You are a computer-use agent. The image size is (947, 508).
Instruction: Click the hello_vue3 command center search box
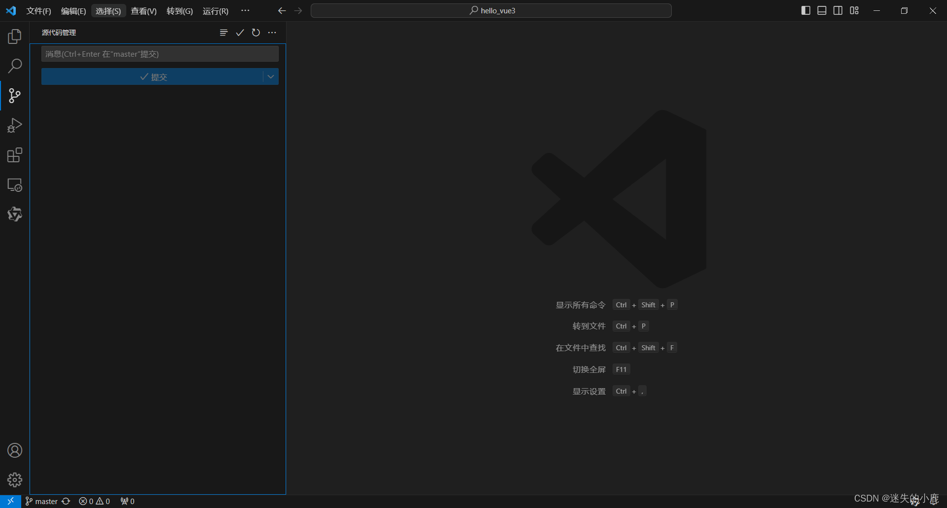click(491, 11)
